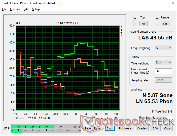Toggle the Show Specific Loudness checkbox
This screenshot has height=136, width=177.
point(170,118)
